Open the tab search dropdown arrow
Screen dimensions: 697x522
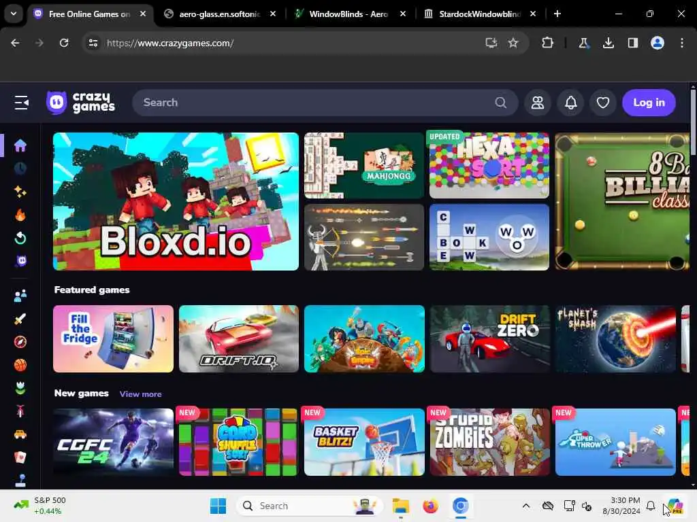point(14,14)
